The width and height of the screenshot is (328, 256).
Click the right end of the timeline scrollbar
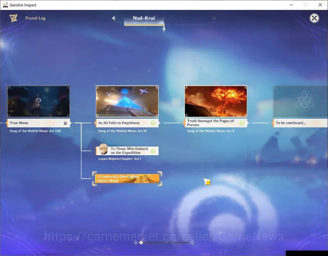pyautogui.click(x=192, y=243)
